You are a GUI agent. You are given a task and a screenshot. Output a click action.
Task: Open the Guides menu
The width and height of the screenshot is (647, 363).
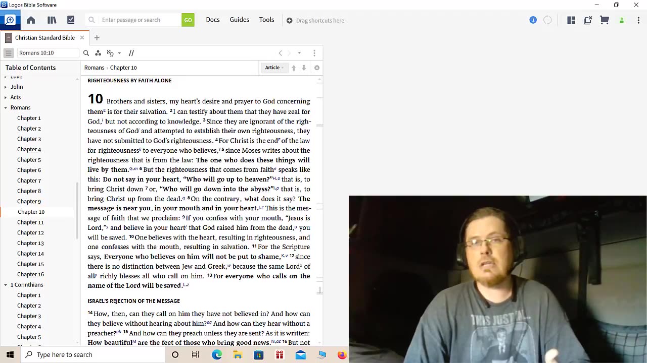coord(240,20)
